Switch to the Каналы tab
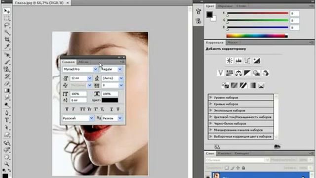 (x=224, y=154)
